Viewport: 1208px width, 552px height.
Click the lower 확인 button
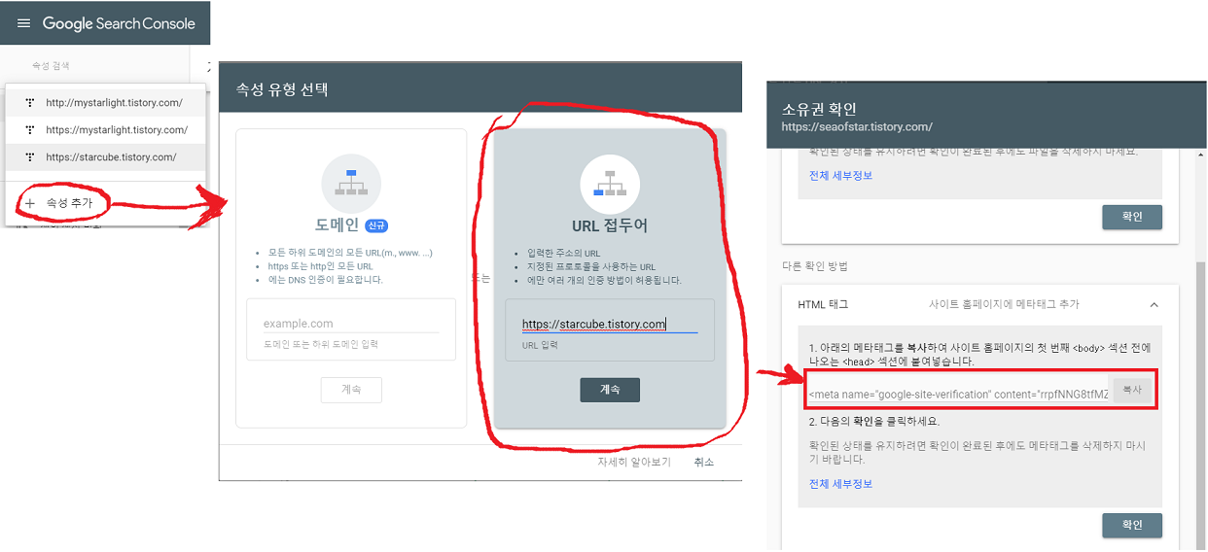(1132, 525)
